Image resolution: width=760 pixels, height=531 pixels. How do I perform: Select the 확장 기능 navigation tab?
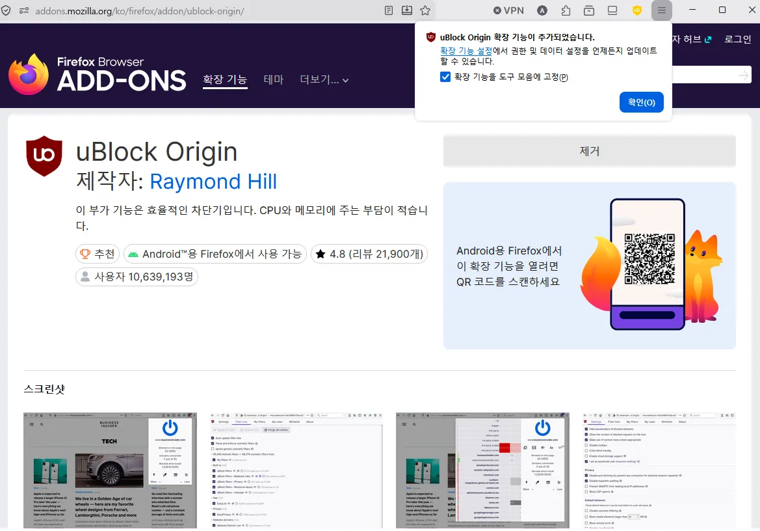[225, 79]
